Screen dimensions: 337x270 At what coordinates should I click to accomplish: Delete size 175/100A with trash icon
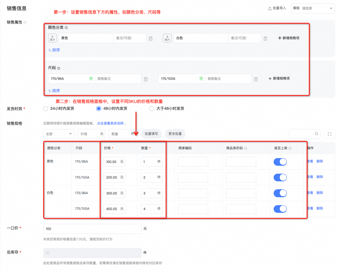pyautogui.click(x=256, y=79)
